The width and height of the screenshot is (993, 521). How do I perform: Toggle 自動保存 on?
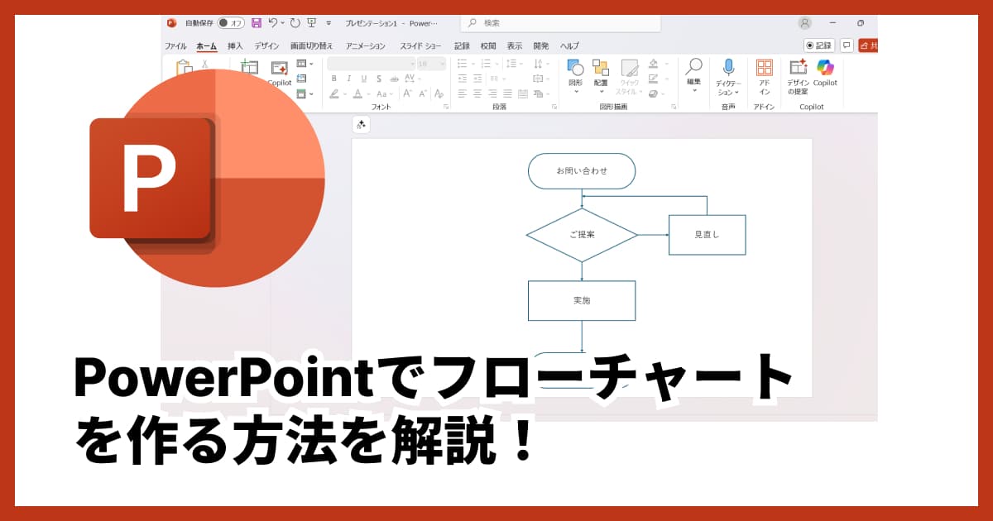point(232,22)
